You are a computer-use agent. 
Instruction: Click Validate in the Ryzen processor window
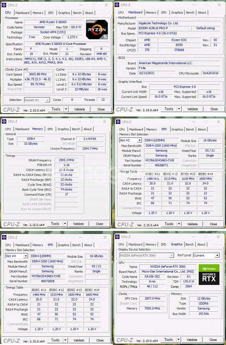(x=79, y=109)
